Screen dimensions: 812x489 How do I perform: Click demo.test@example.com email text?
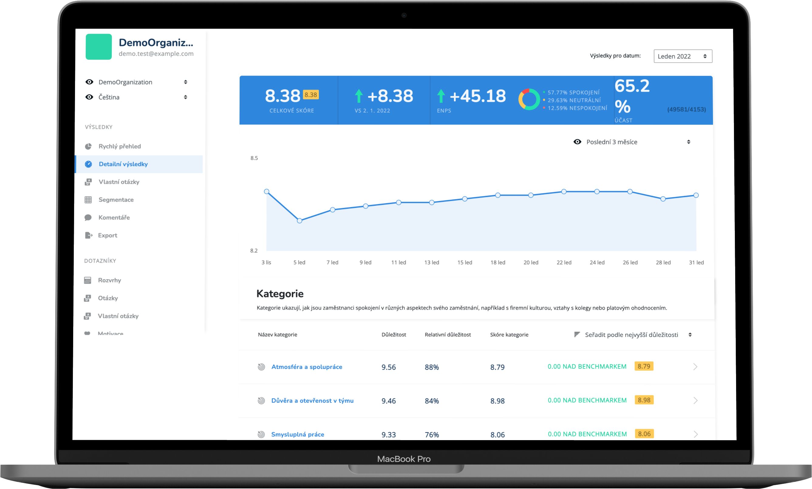click(156, 54)
